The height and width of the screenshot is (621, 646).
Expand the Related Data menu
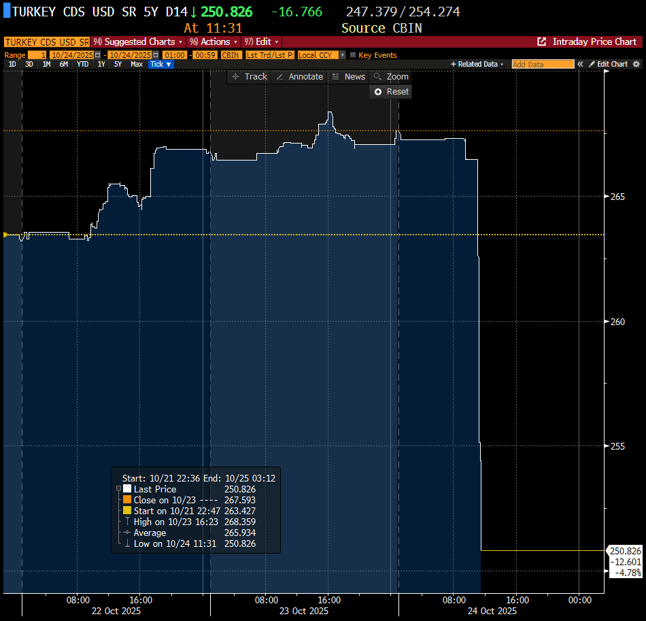477,64
